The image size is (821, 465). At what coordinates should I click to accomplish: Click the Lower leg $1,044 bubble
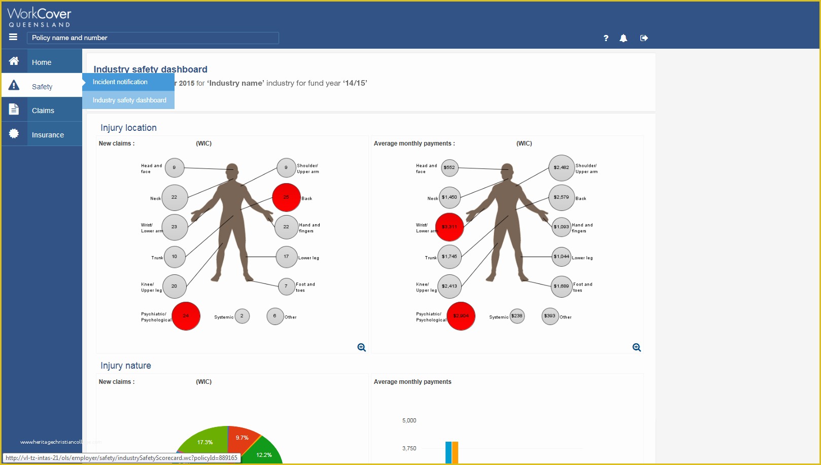[562, 257]
